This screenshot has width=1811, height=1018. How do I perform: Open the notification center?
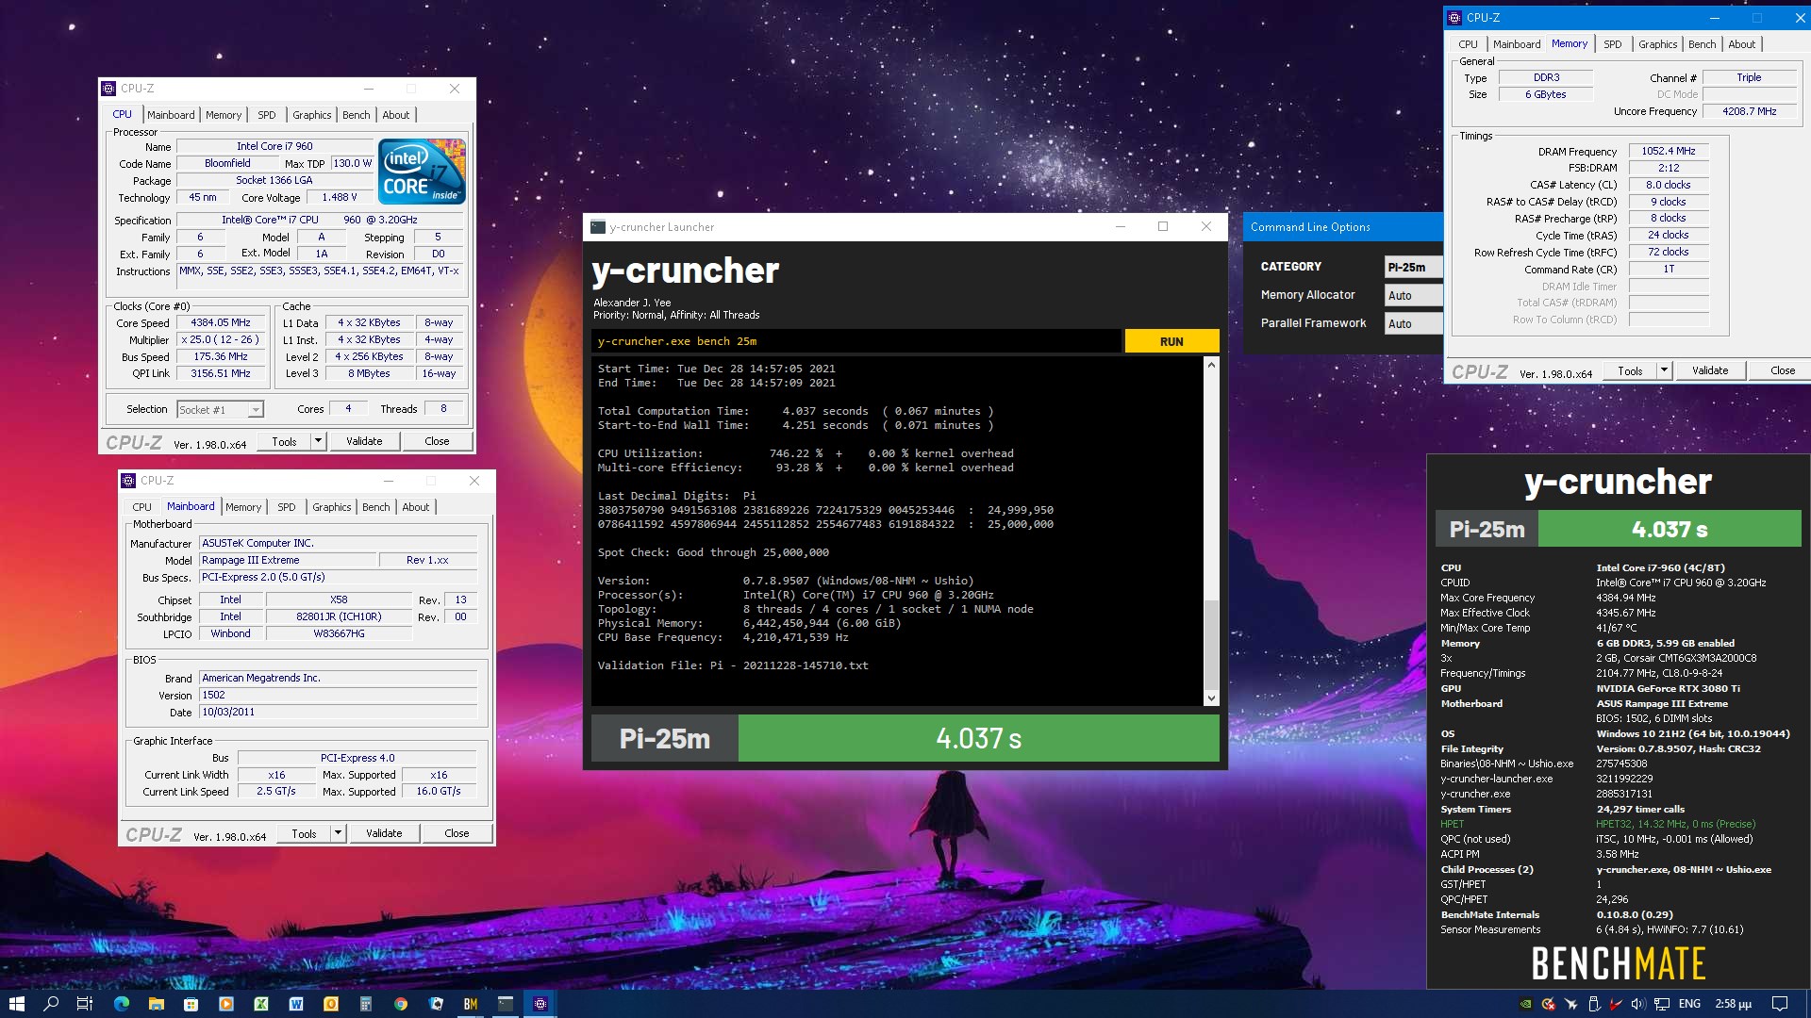(1780, 1004)
